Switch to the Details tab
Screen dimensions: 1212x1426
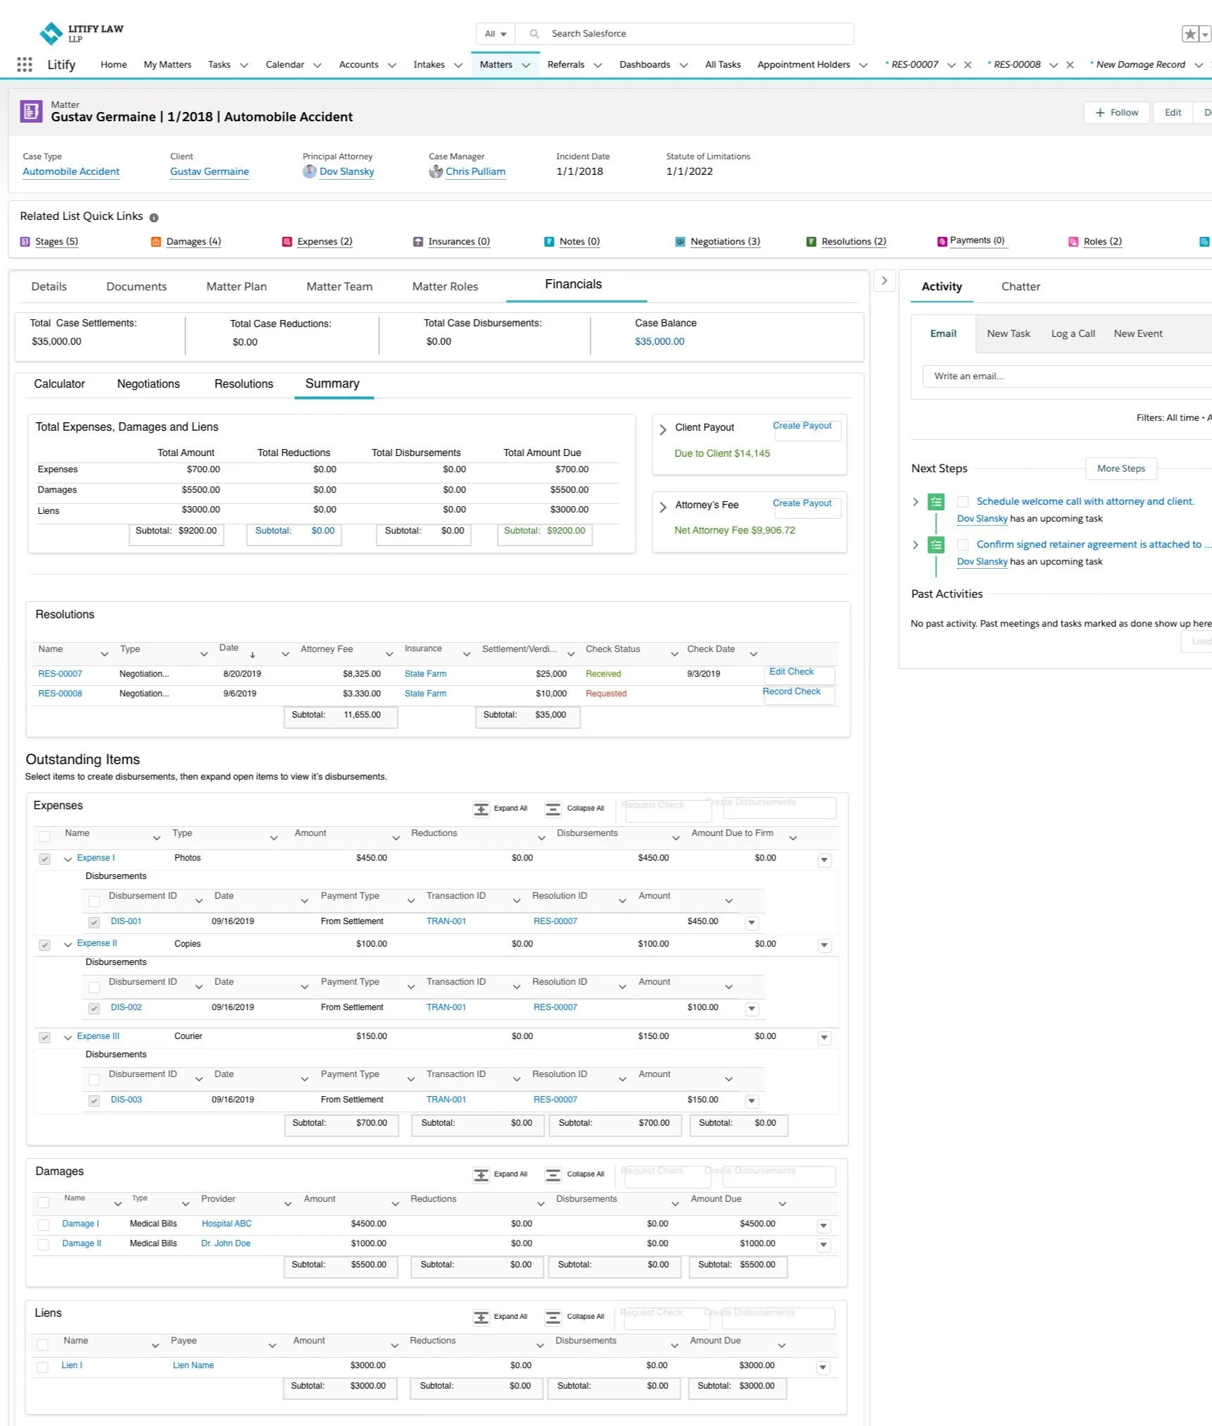point(49,287)
